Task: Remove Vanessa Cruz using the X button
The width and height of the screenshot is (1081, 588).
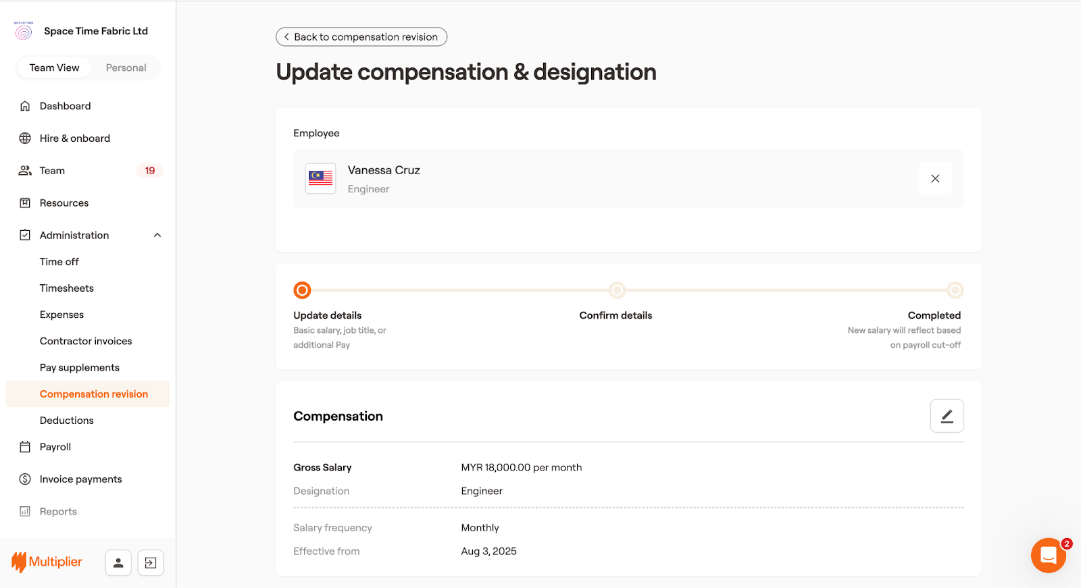Action: [935, 179]
